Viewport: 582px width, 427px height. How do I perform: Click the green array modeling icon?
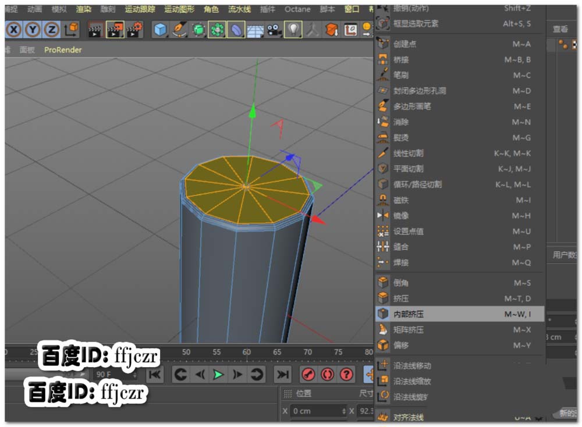point(218,30)
